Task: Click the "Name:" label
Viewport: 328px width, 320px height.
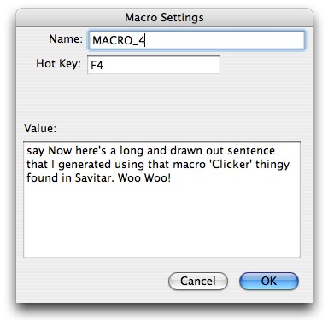Action: pos(66,39)
